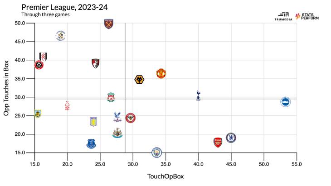Click the Bournemouth logo marker
This screenshot has height=186, width=331.
pyautogui.click(x=96, y=63)
